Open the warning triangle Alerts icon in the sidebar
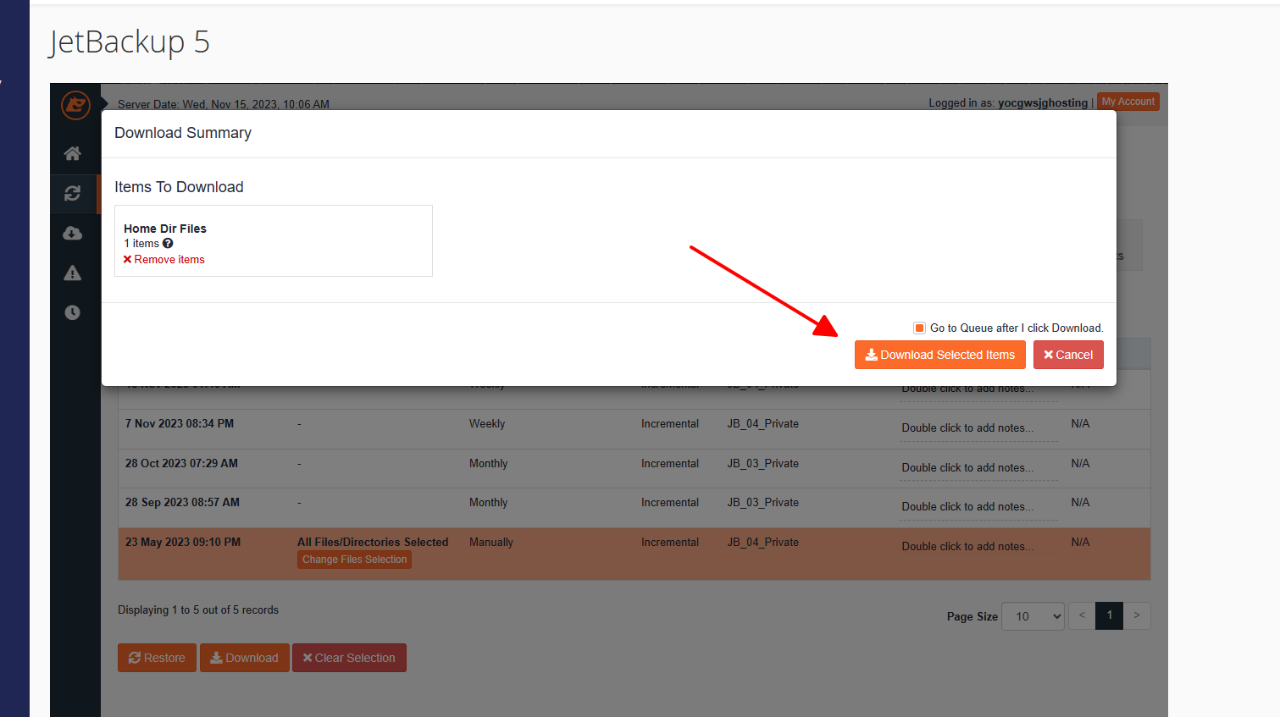 73,273
